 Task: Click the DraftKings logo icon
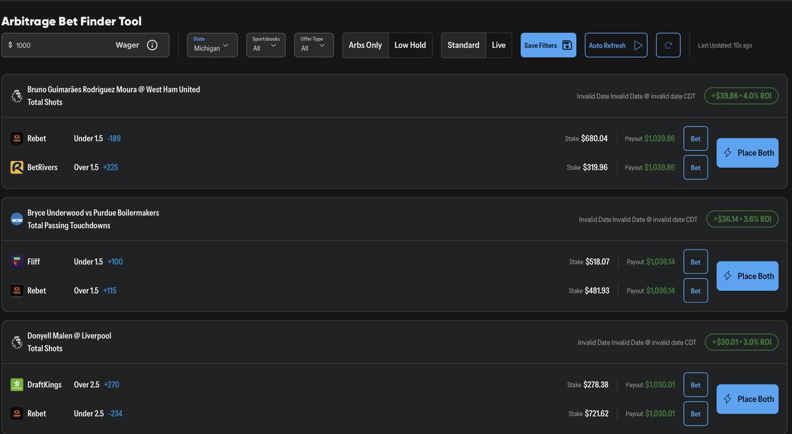(17, 385)
